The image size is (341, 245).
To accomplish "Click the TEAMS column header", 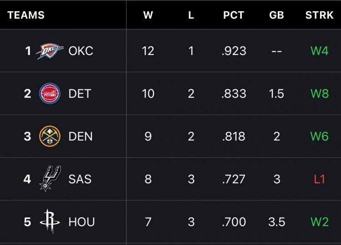I will 26,15.
